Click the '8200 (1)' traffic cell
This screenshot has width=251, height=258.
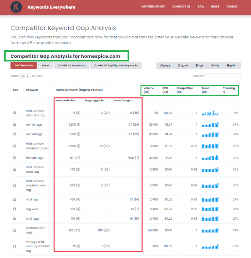[x=74, y=125]
